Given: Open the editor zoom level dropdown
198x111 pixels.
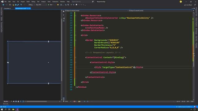Looking at the screenshot, I should point(68,101).
